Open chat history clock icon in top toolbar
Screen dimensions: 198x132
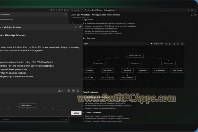point(54,10)
